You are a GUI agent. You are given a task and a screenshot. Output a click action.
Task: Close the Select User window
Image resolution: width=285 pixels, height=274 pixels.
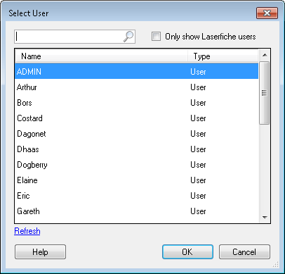(267, 13)
